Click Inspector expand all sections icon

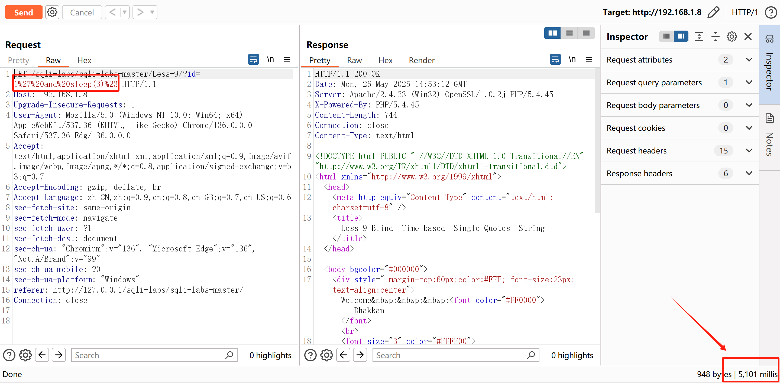click(x=699, y=37)
